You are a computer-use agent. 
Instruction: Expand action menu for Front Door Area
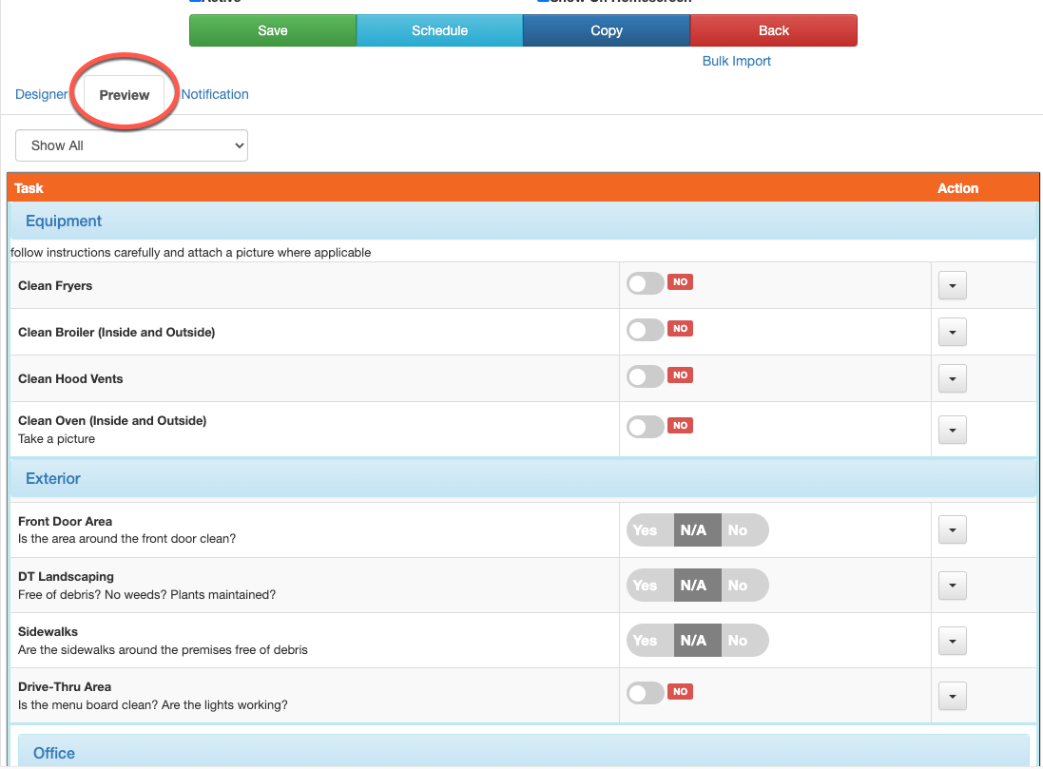click(952, 530)
